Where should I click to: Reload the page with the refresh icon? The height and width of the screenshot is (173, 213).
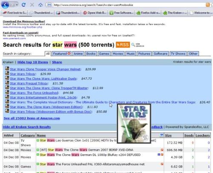point(23,5)
